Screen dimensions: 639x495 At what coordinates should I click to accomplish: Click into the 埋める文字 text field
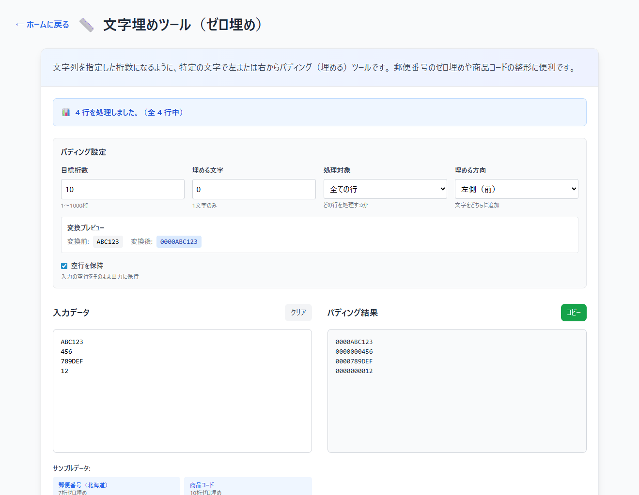253,189
